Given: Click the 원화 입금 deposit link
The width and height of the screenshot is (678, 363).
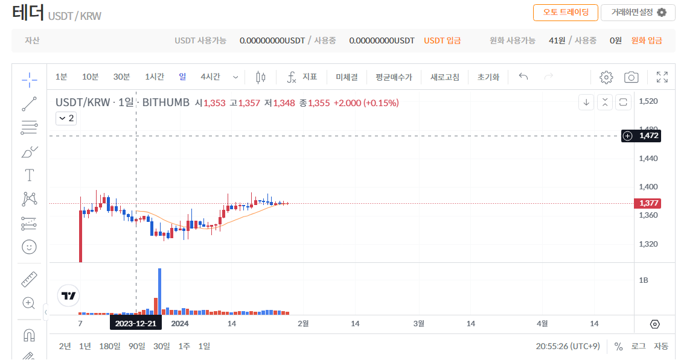Looking at the screenshot, I should point(647,40).
